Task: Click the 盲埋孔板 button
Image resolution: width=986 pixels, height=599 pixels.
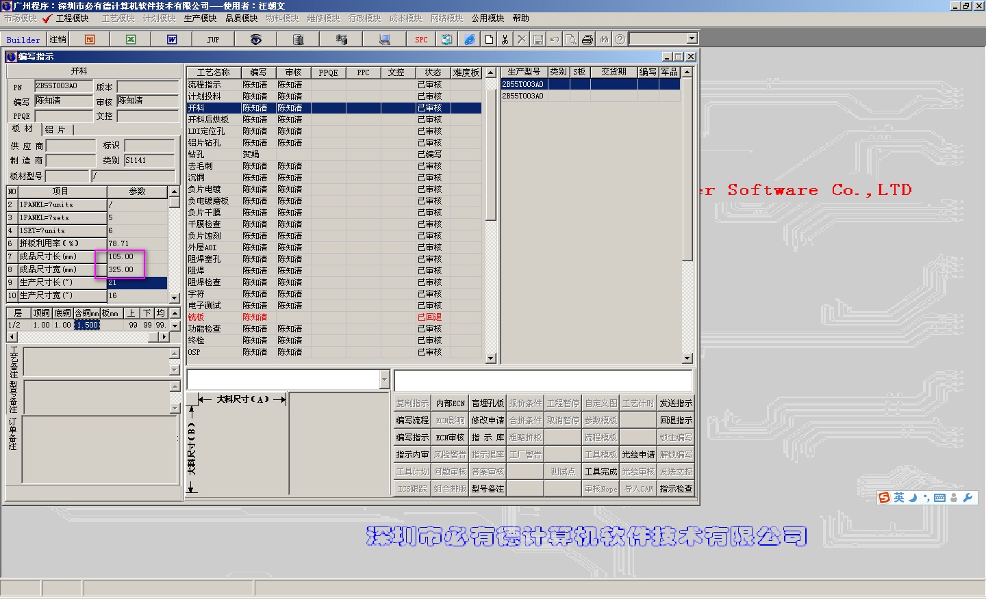Action: (488, 403)
